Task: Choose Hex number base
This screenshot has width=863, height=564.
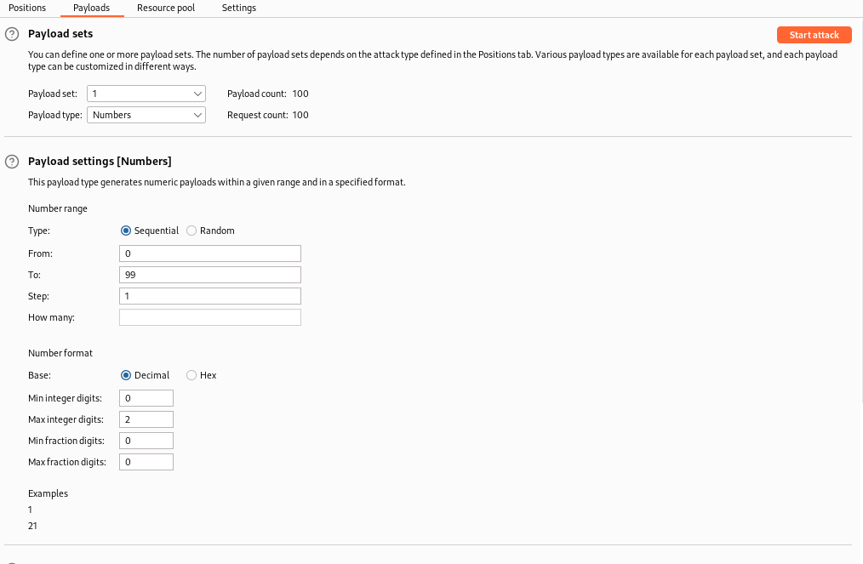Action: click(191, 375)
